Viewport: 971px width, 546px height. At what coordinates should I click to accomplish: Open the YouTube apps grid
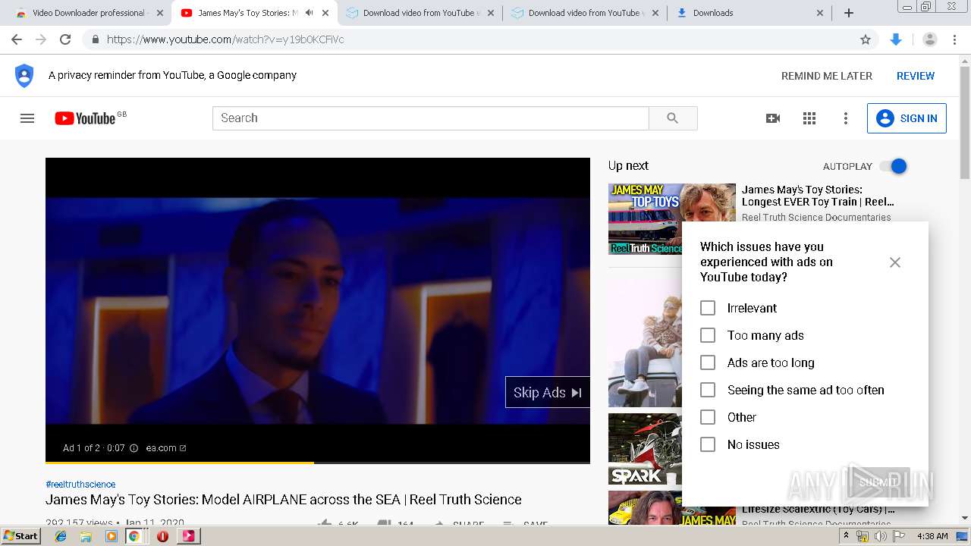click(809, 118)
